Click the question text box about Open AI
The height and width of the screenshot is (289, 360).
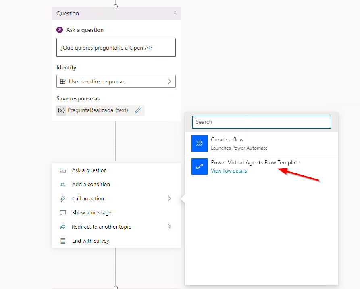pyautogui.click(x=116, y=48)
